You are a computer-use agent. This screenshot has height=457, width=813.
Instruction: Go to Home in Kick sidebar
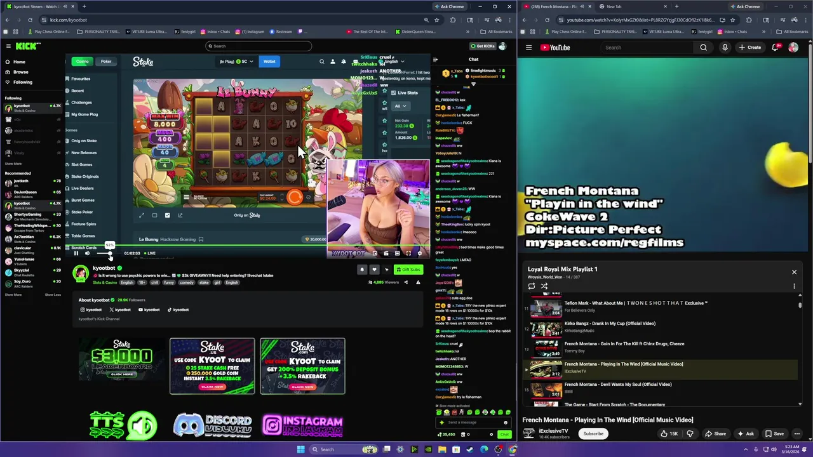pos(19,62)
